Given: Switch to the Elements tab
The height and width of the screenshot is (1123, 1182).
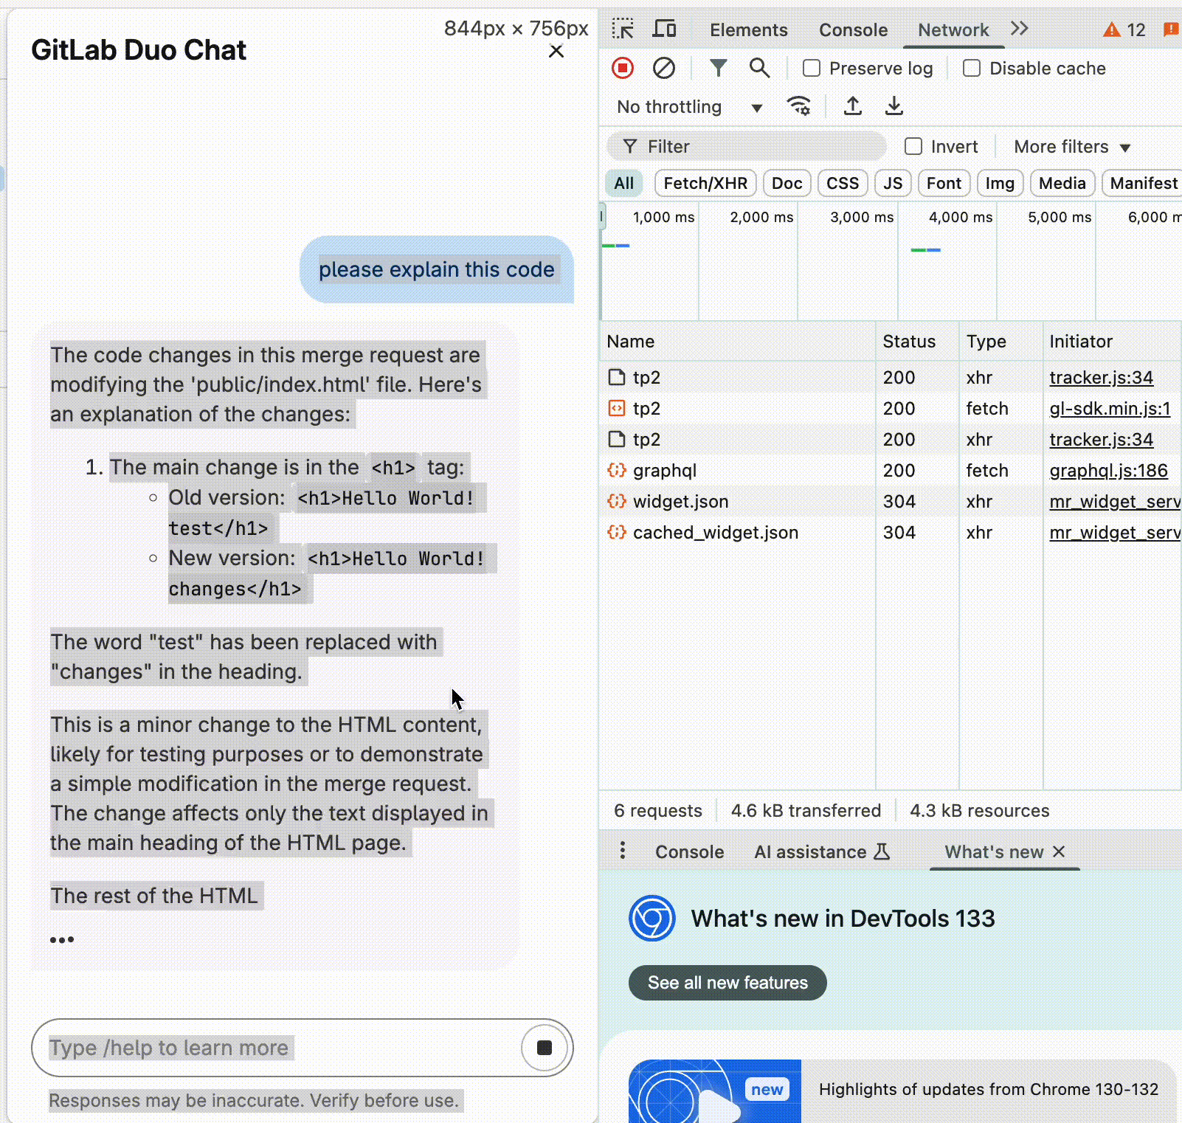Looking at the screenshot, I should [748, 30].
